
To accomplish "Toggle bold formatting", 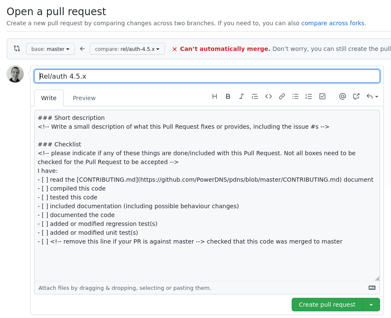I will pos(228,96).
